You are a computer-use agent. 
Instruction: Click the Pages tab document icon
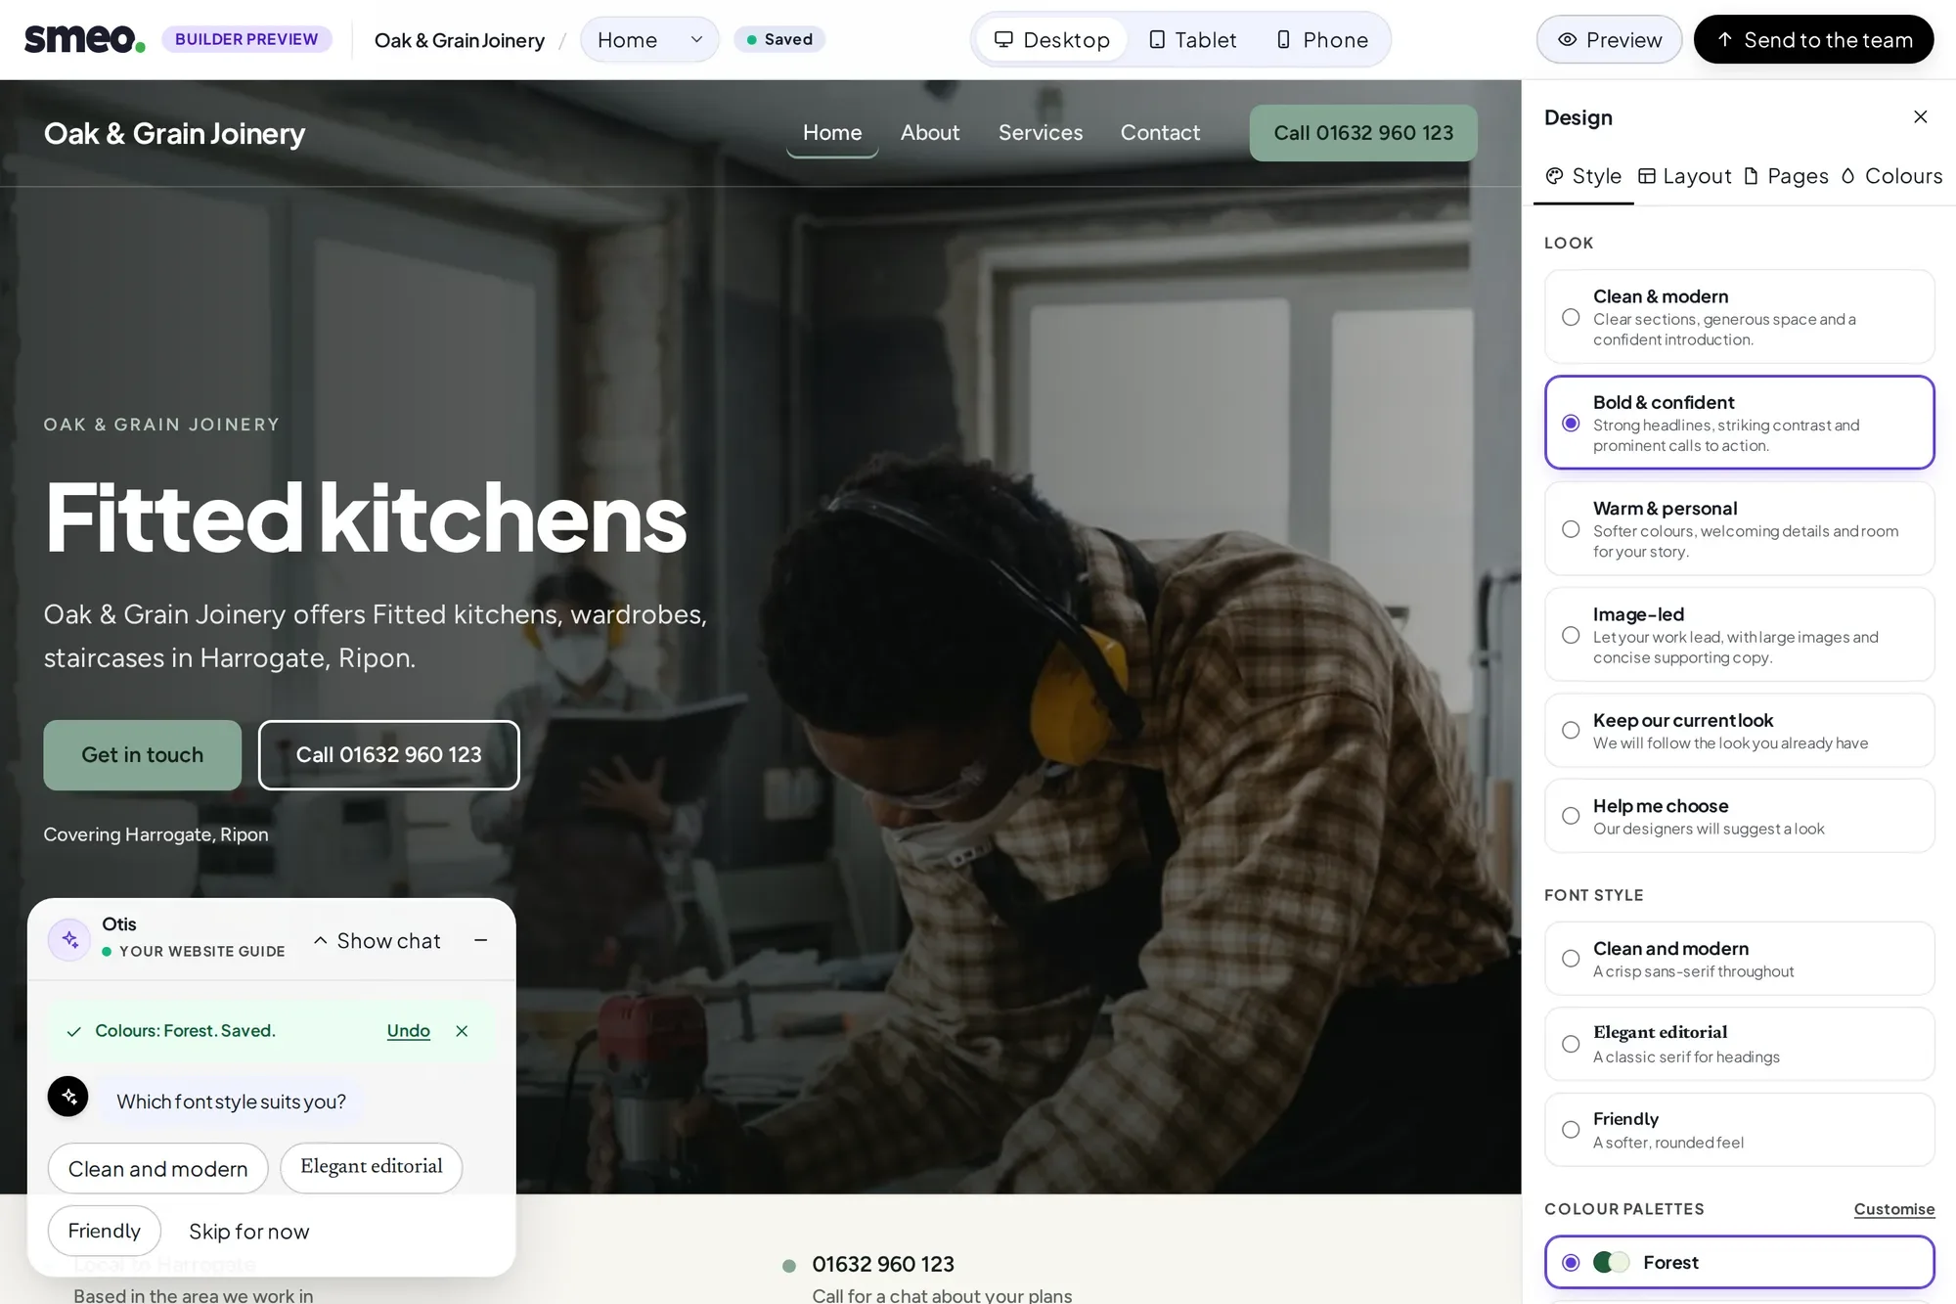[x=1752, y=176]
